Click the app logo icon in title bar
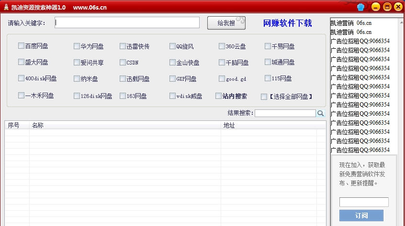Image resolution: width=405 pixels, height=226 pixels. click(6, 7)
